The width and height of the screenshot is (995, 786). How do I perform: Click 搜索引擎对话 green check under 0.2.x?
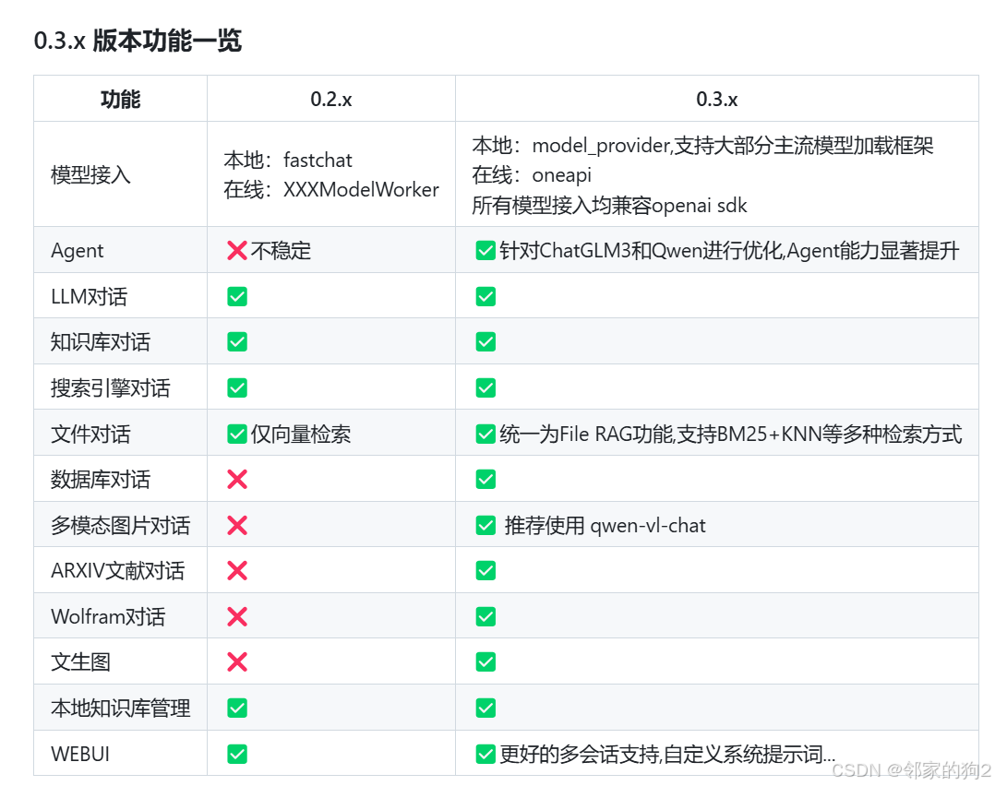pos(237,387)
